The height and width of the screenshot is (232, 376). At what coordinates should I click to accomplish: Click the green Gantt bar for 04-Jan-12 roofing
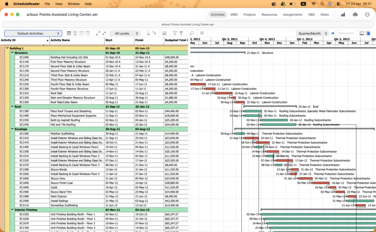[275, 120]
